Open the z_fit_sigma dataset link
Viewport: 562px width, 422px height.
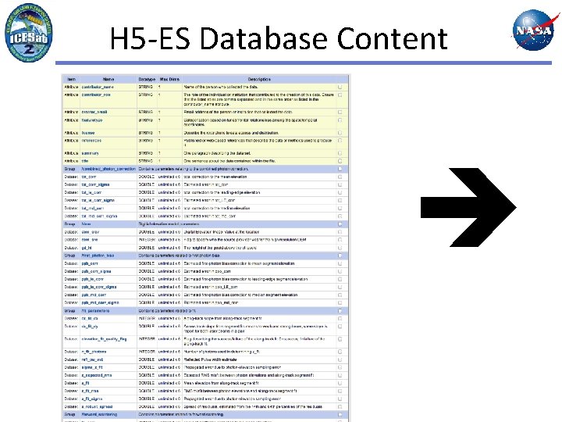[92, 399]
